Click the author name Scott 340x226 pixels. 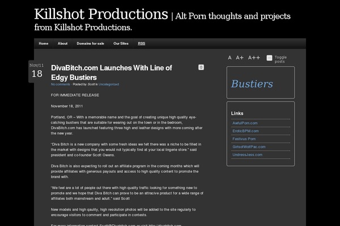coord(91,84)
